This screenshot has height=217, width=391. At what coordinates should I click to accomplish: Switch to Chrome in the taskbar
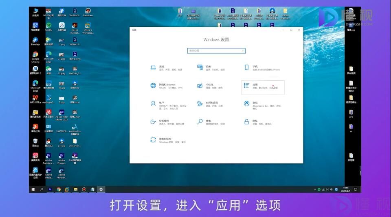click(x=59, y=189)
